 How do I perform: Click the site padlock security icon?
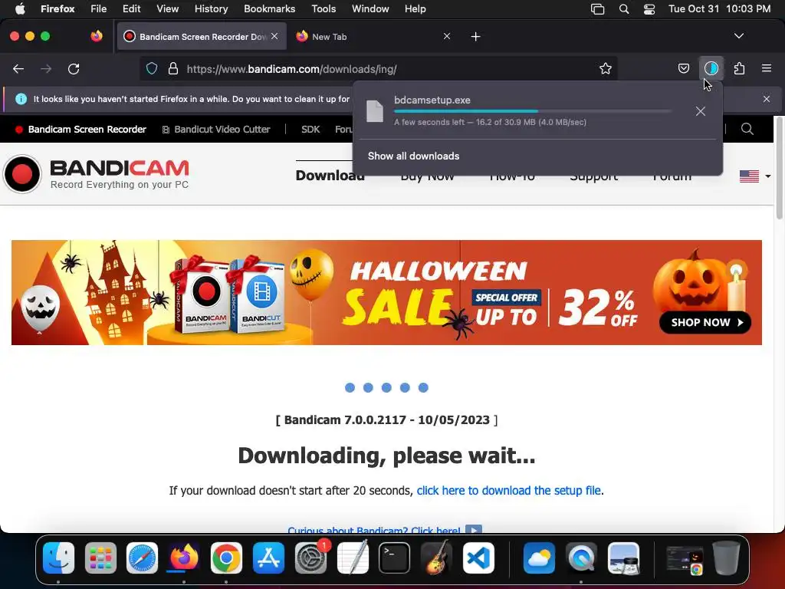(173, 68)
